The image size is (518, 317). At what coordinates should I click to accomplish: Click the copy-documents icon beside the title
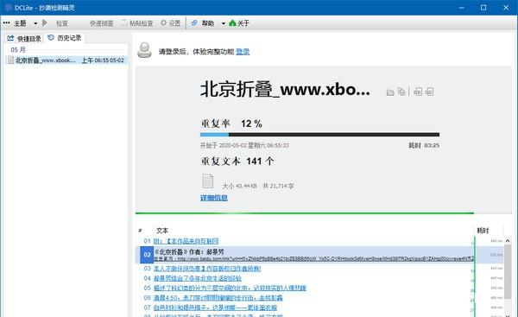tap(401, 92)
